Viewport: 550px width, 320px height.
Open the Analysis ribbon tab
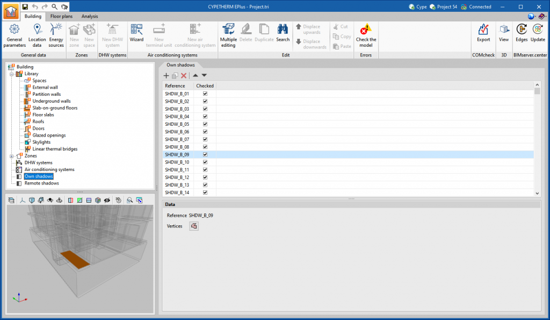point(90,16)
